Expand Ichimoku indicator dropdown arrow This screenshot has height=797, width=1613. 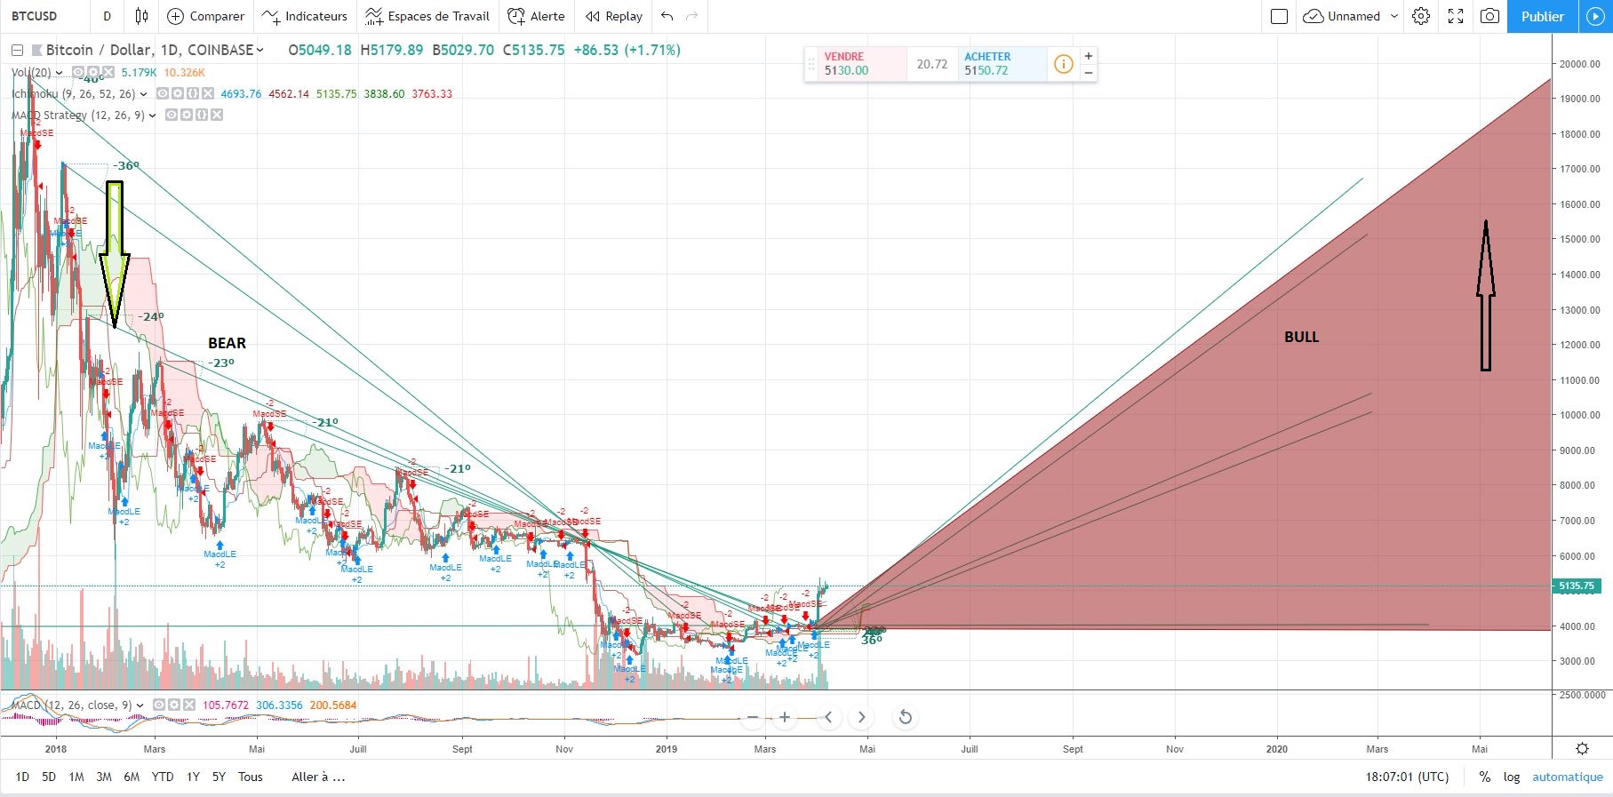[144, 94]
